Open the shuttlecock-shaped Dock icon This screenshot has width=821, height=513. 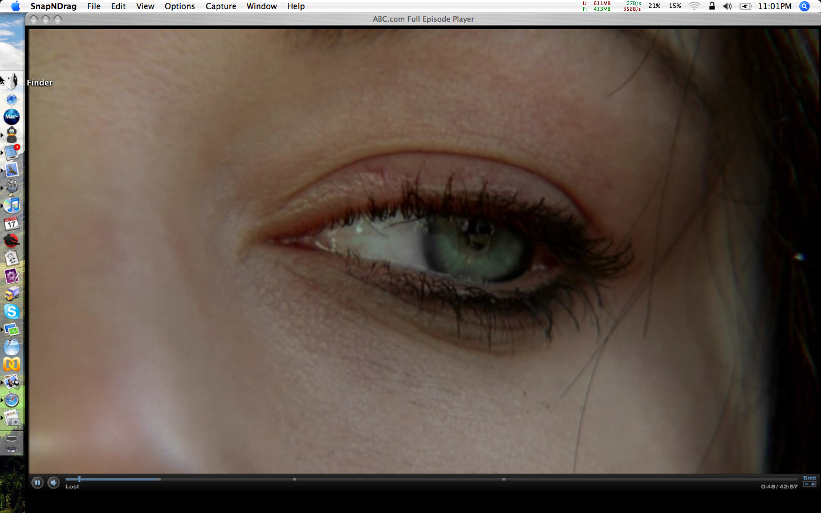click(x=12, y=188)
